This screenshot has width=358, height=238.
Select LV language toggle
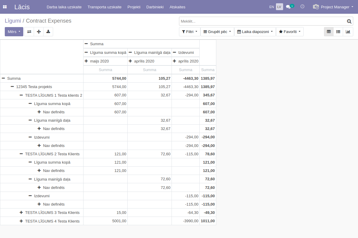279,7
